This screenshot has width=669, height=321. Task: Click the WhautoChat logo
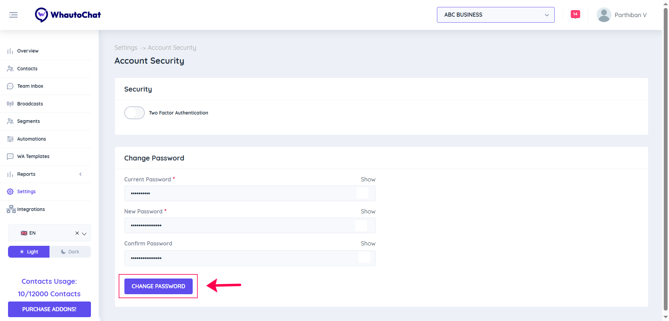pos(68,15)
